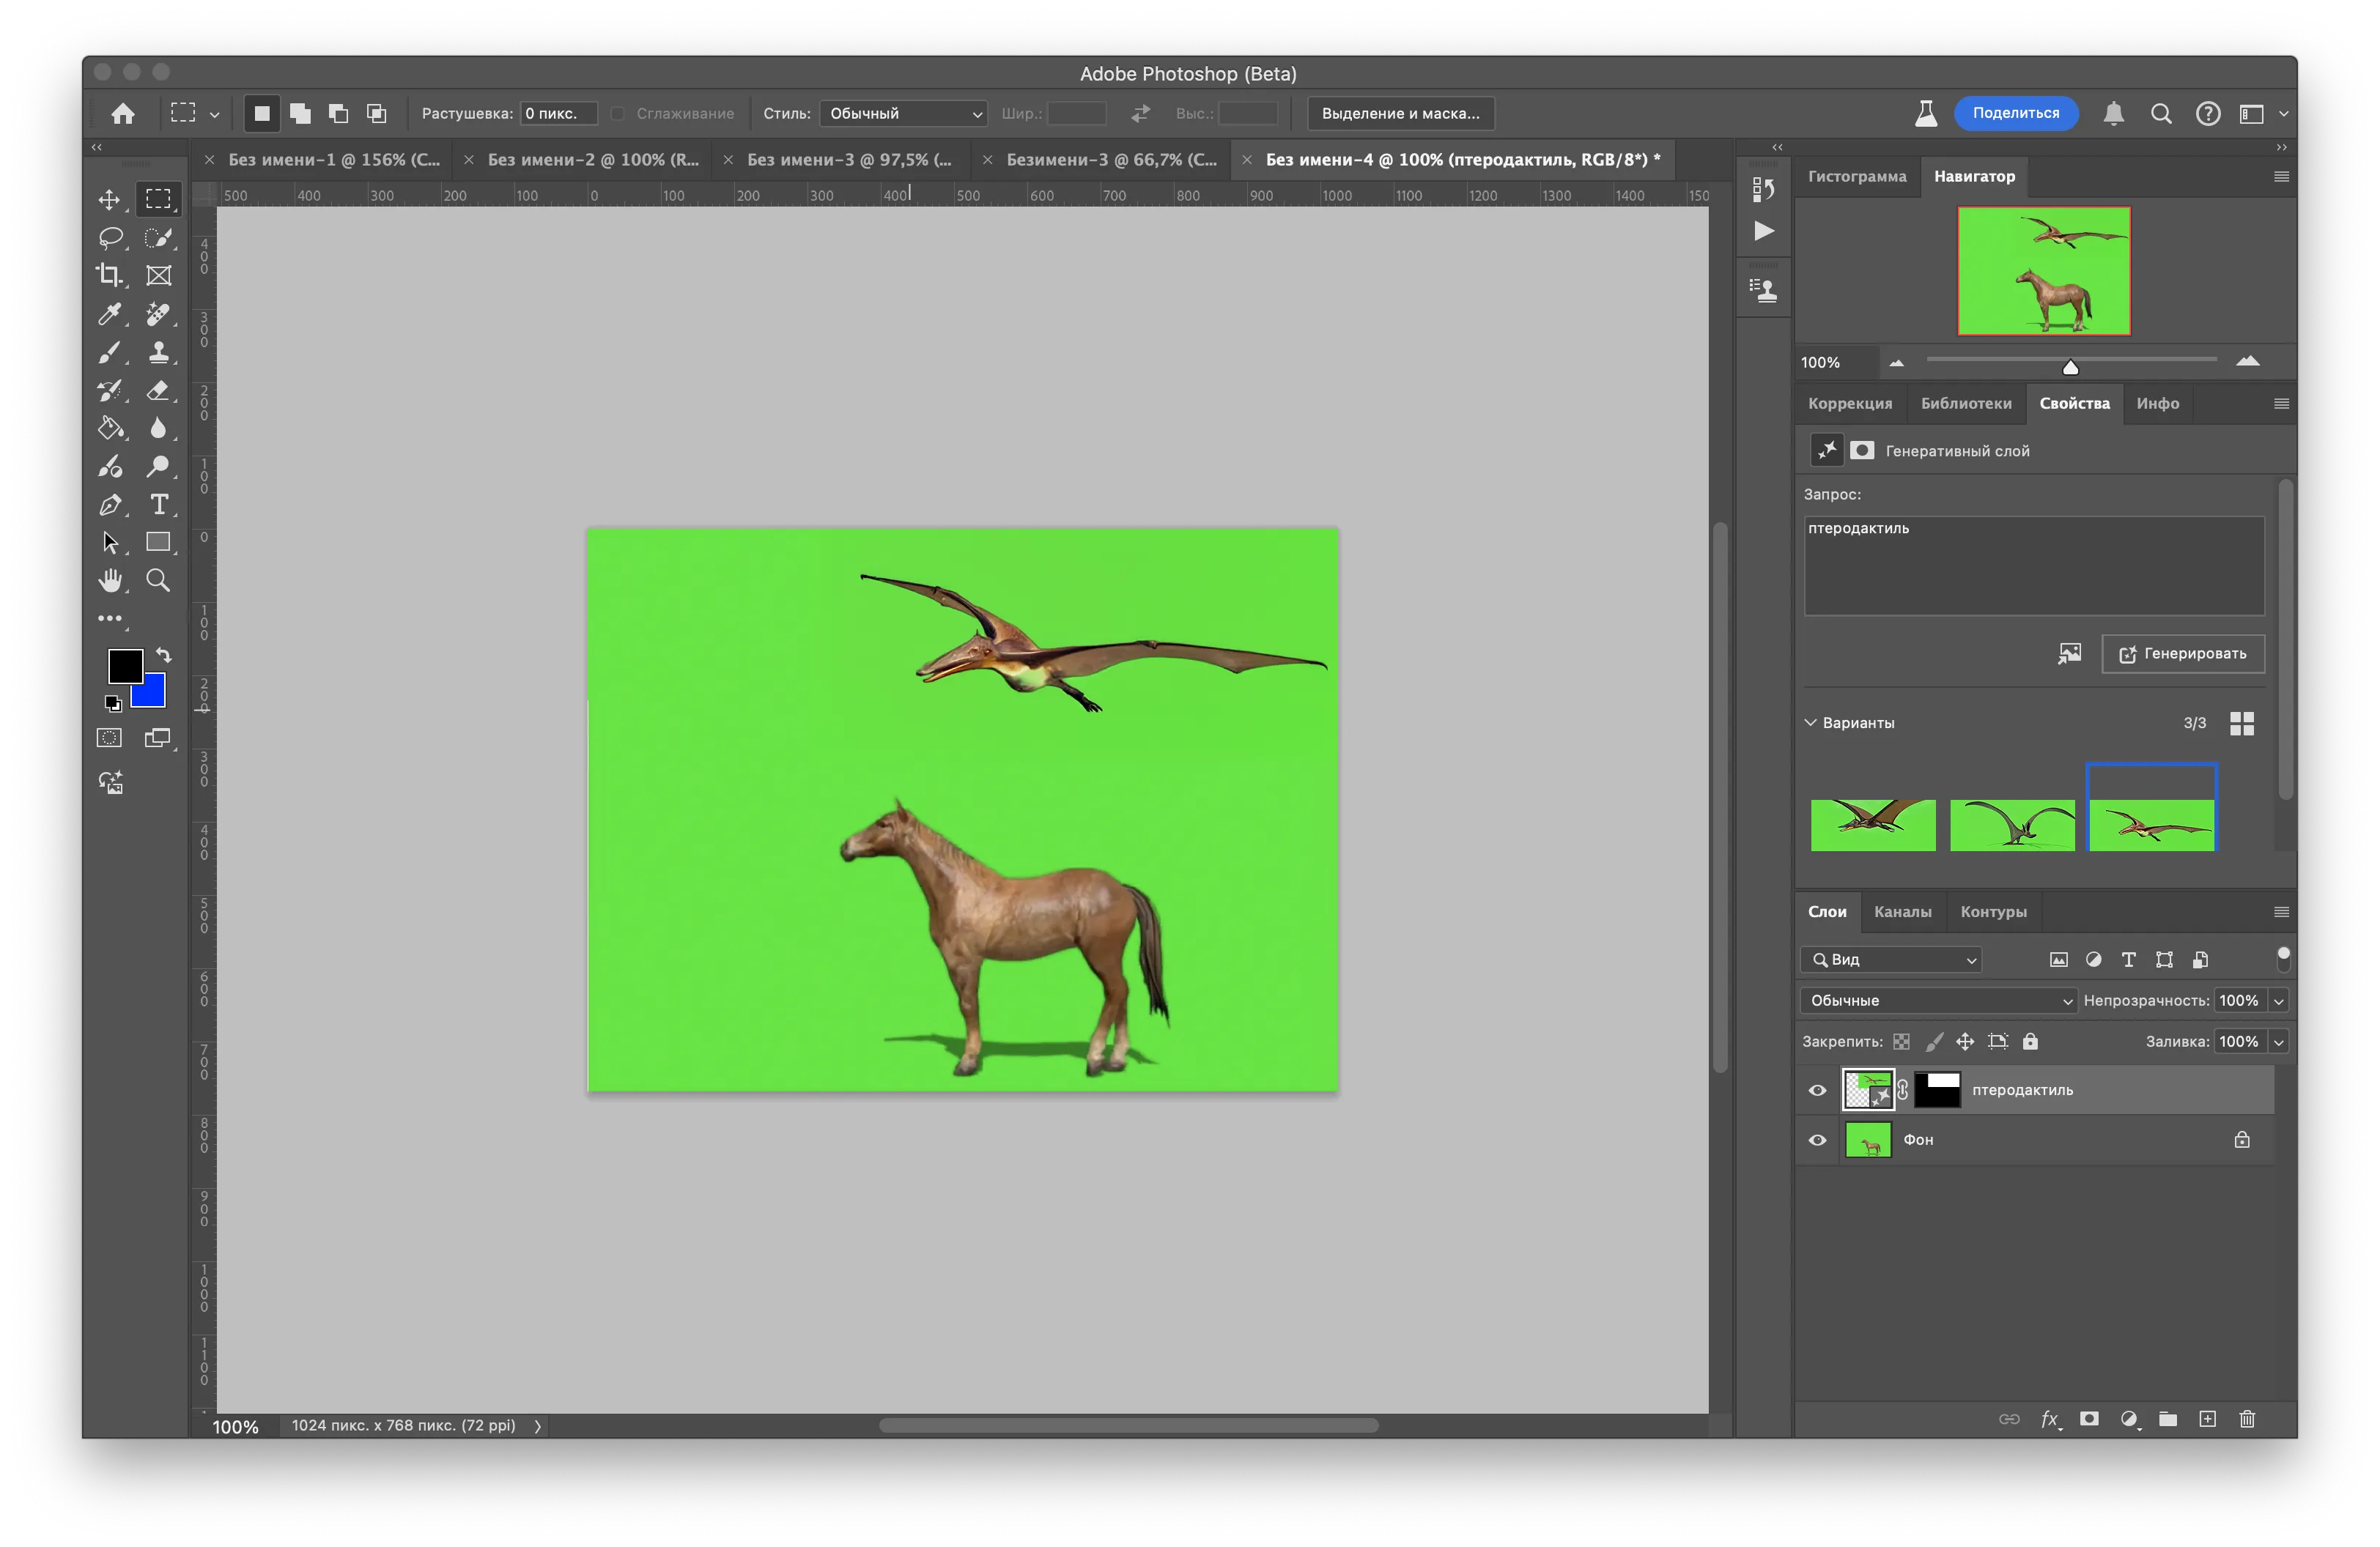
Task: Enable Subtract from selection mode
Action: (338, 114)
